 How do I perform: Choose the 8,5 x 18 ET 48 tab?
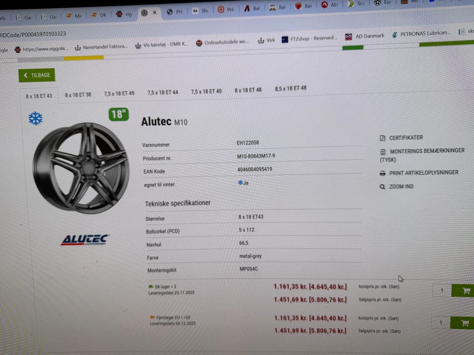pos(290,89)
